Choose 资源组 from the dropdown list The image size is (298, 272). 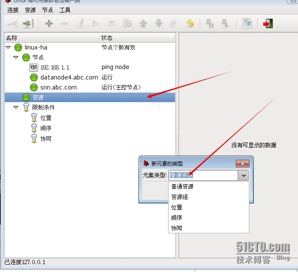[x=209, y=197]
